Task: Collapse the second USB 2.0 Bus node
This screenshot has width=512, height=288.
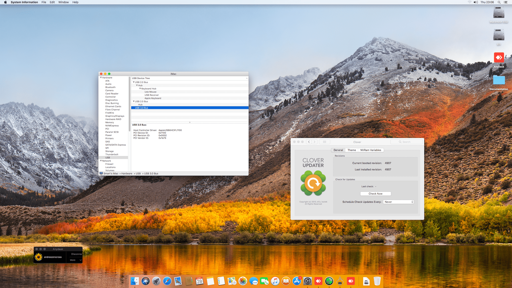Action: [x=134, y=101]
